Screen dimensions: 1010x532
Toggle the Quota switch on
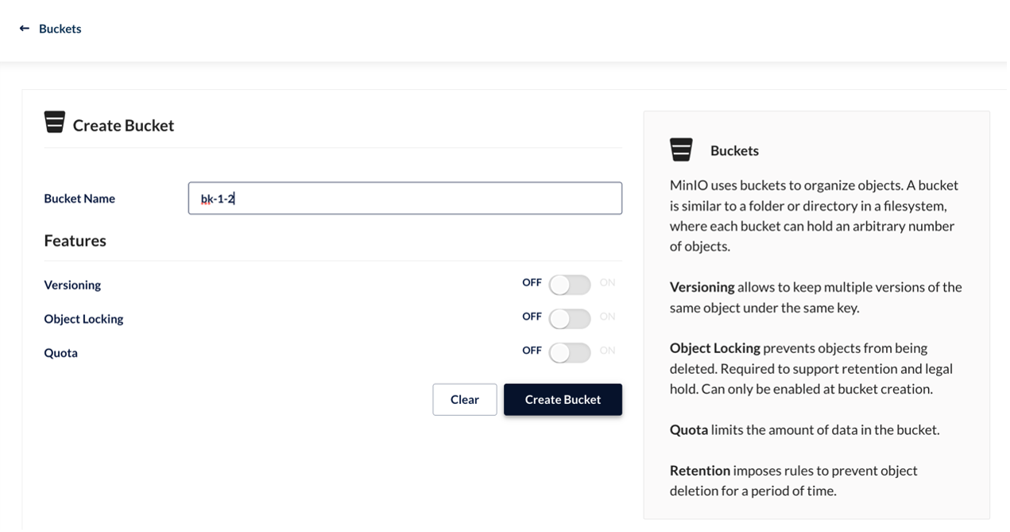coord(570,352)
